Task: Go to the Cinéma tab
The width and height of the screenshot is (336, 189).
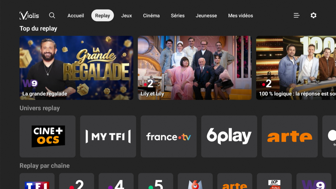Action: [x=151, y=15]
